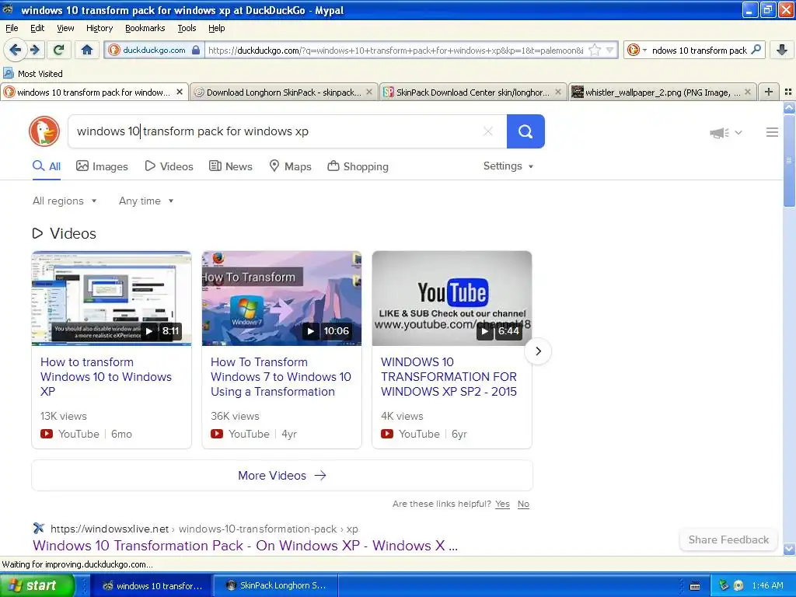The width and height of the screenshot is (796, 597).
Task: Click the system tray clock showing 1:46 AM
Action: (x=767, y=585)
